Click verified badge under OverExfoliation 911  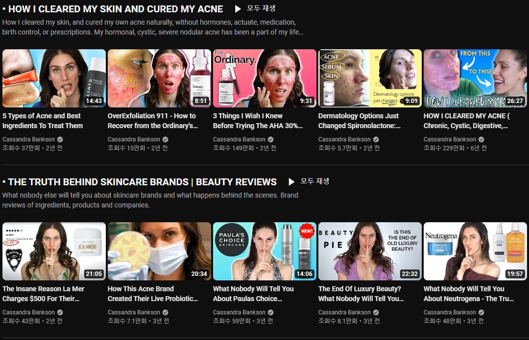click(x=165, y=139)
